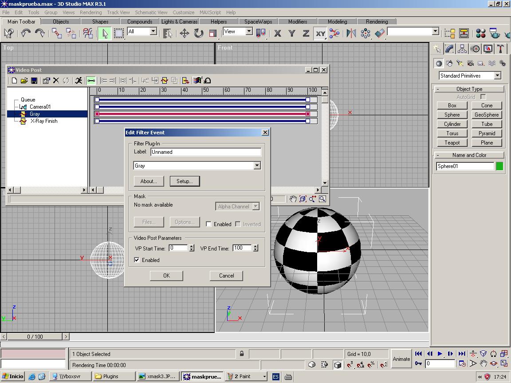
Task: Open the Hierarchy command panel tab
Action: [x=462, y=49]
